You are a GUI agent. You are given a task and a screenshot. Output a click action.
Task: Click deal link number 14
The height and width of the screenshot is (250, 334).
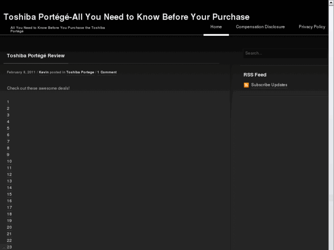[9, 188]
